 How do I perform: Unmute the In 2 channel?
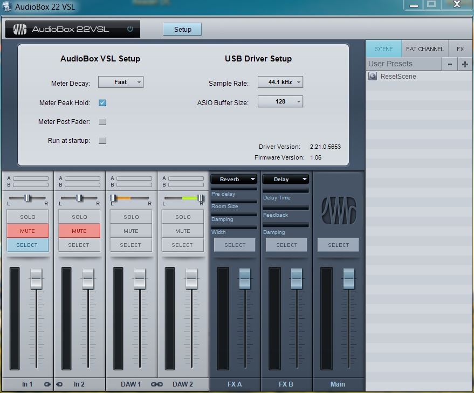[79, 231]
